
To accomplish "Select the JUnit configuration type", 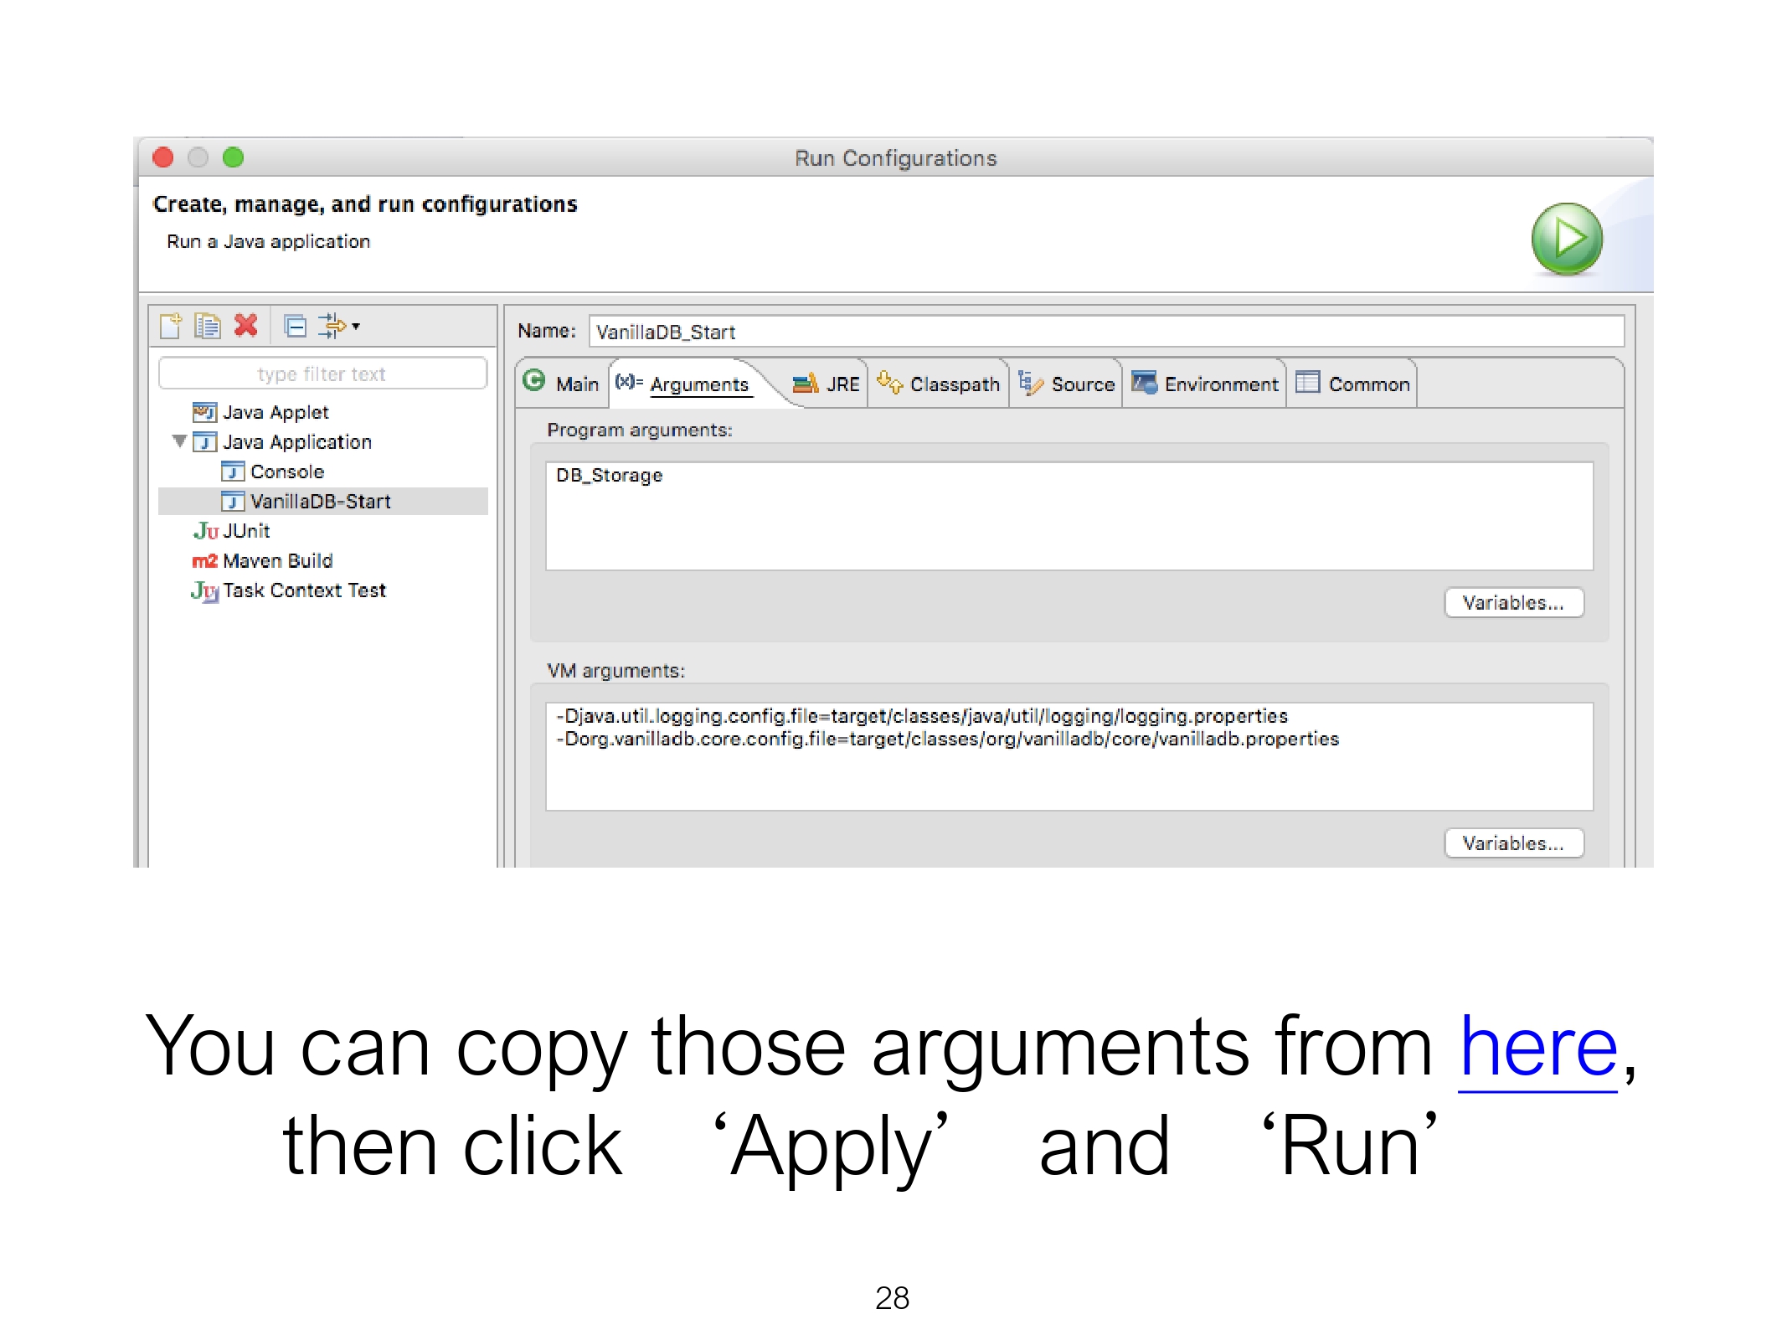I will pyautogui.click(x=245, y=531).
